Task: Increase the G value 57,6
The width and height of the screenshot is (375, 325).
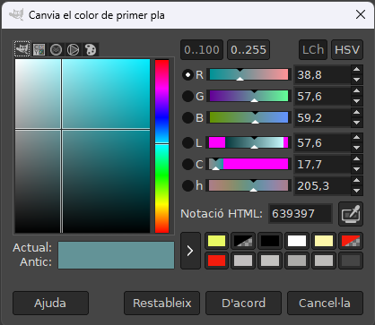Action: click(356, 91)
